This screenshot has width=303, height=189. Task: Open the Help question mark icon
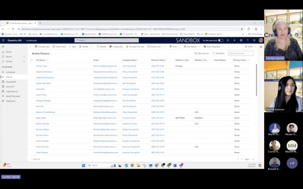click(247, 40)
